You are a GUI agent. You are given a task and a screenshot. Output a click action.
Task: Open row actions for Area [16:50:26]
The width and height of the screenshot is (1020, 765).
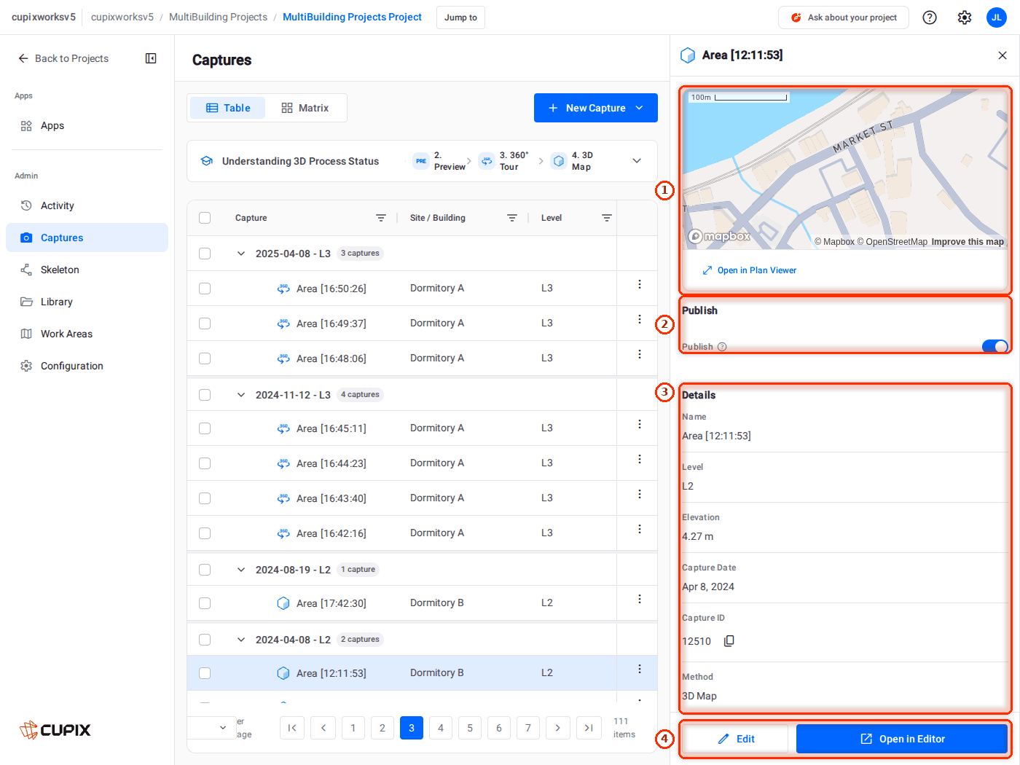640,284
